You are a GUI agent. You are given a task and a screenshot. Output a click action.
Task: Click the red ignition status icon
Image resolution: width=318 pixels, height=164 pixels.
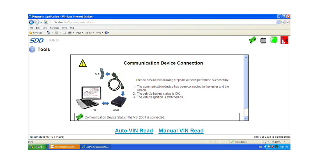[x=284, y=40]
